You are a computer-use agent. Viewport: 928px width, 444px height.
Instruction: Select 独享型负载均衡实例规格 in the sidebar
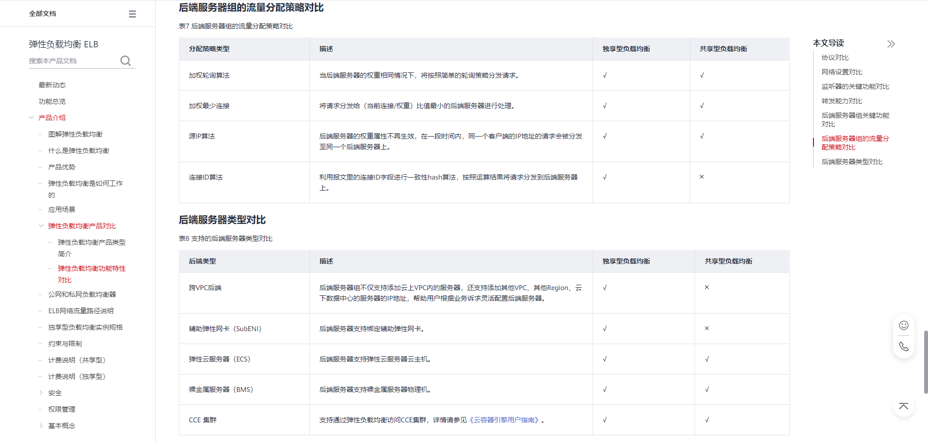[x=85, y=327]
